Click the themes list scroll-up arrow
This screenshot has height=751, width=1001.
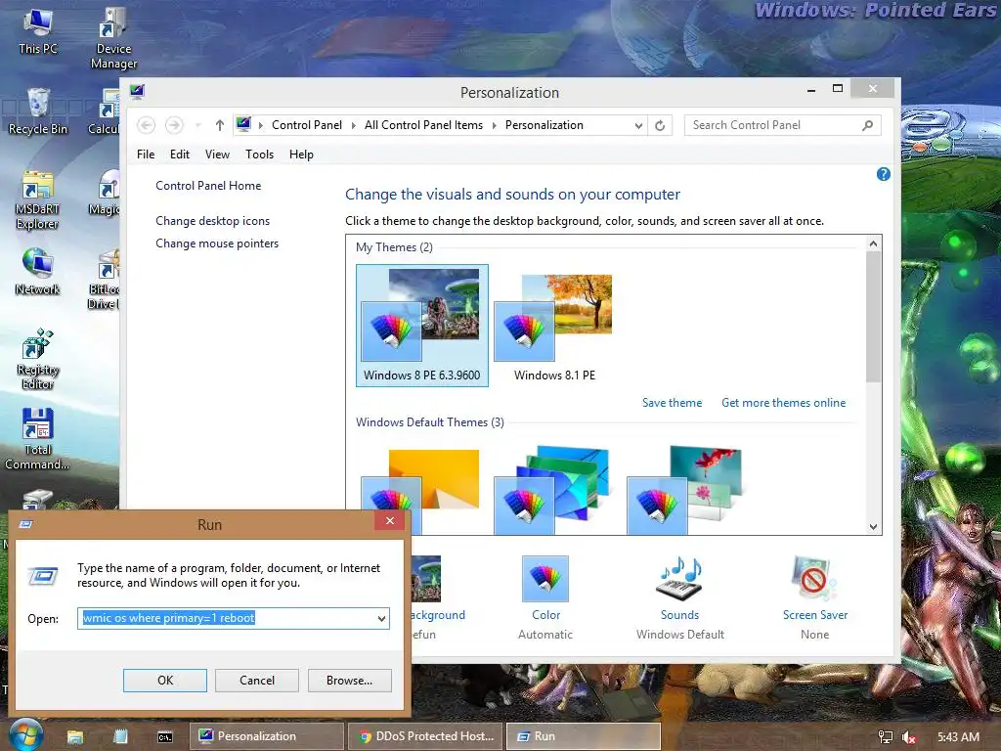click(x=873, y=243)
